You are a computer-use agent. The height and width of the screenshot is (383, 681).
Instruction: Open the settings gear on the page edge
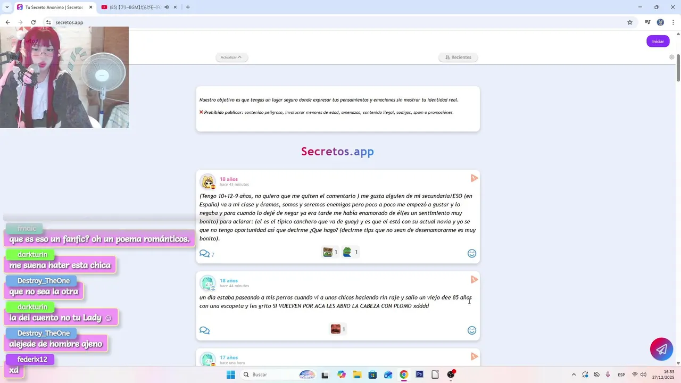click(x=671, y=57)
